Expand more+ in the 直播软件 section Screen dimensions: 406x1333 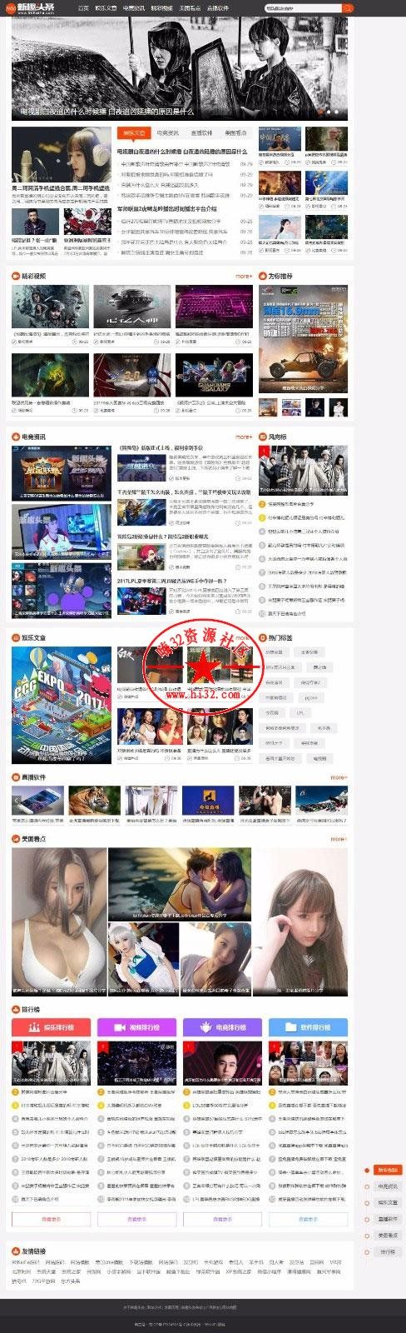[x=339, y=777]
